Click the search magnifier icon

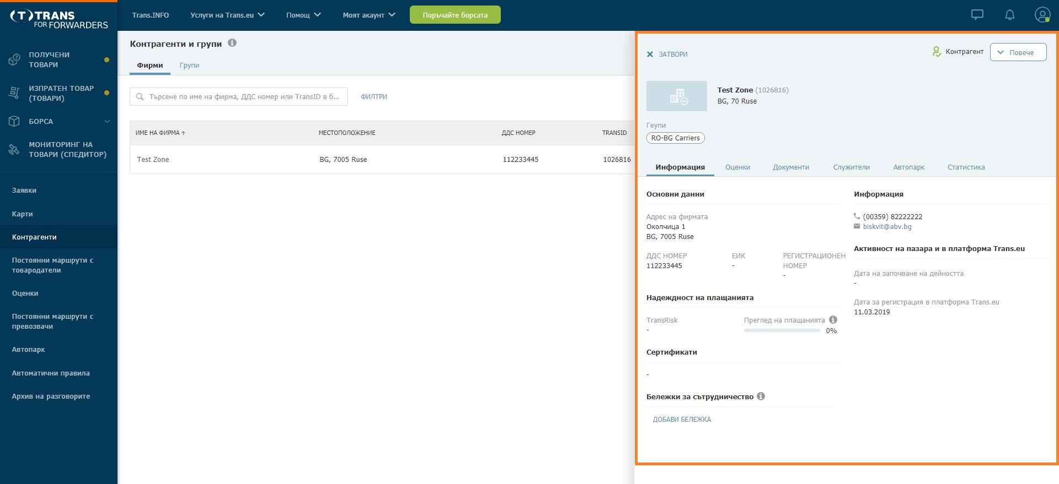click(x=140, y=96)
